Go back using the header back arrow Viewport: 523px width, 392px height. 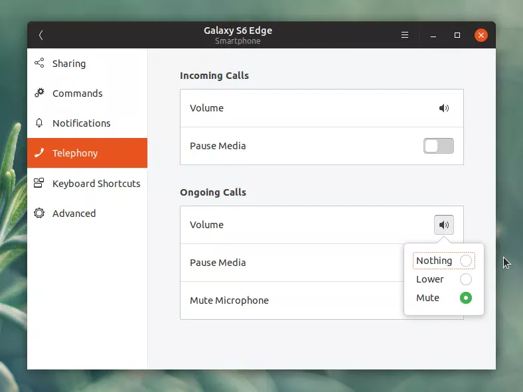41,35
